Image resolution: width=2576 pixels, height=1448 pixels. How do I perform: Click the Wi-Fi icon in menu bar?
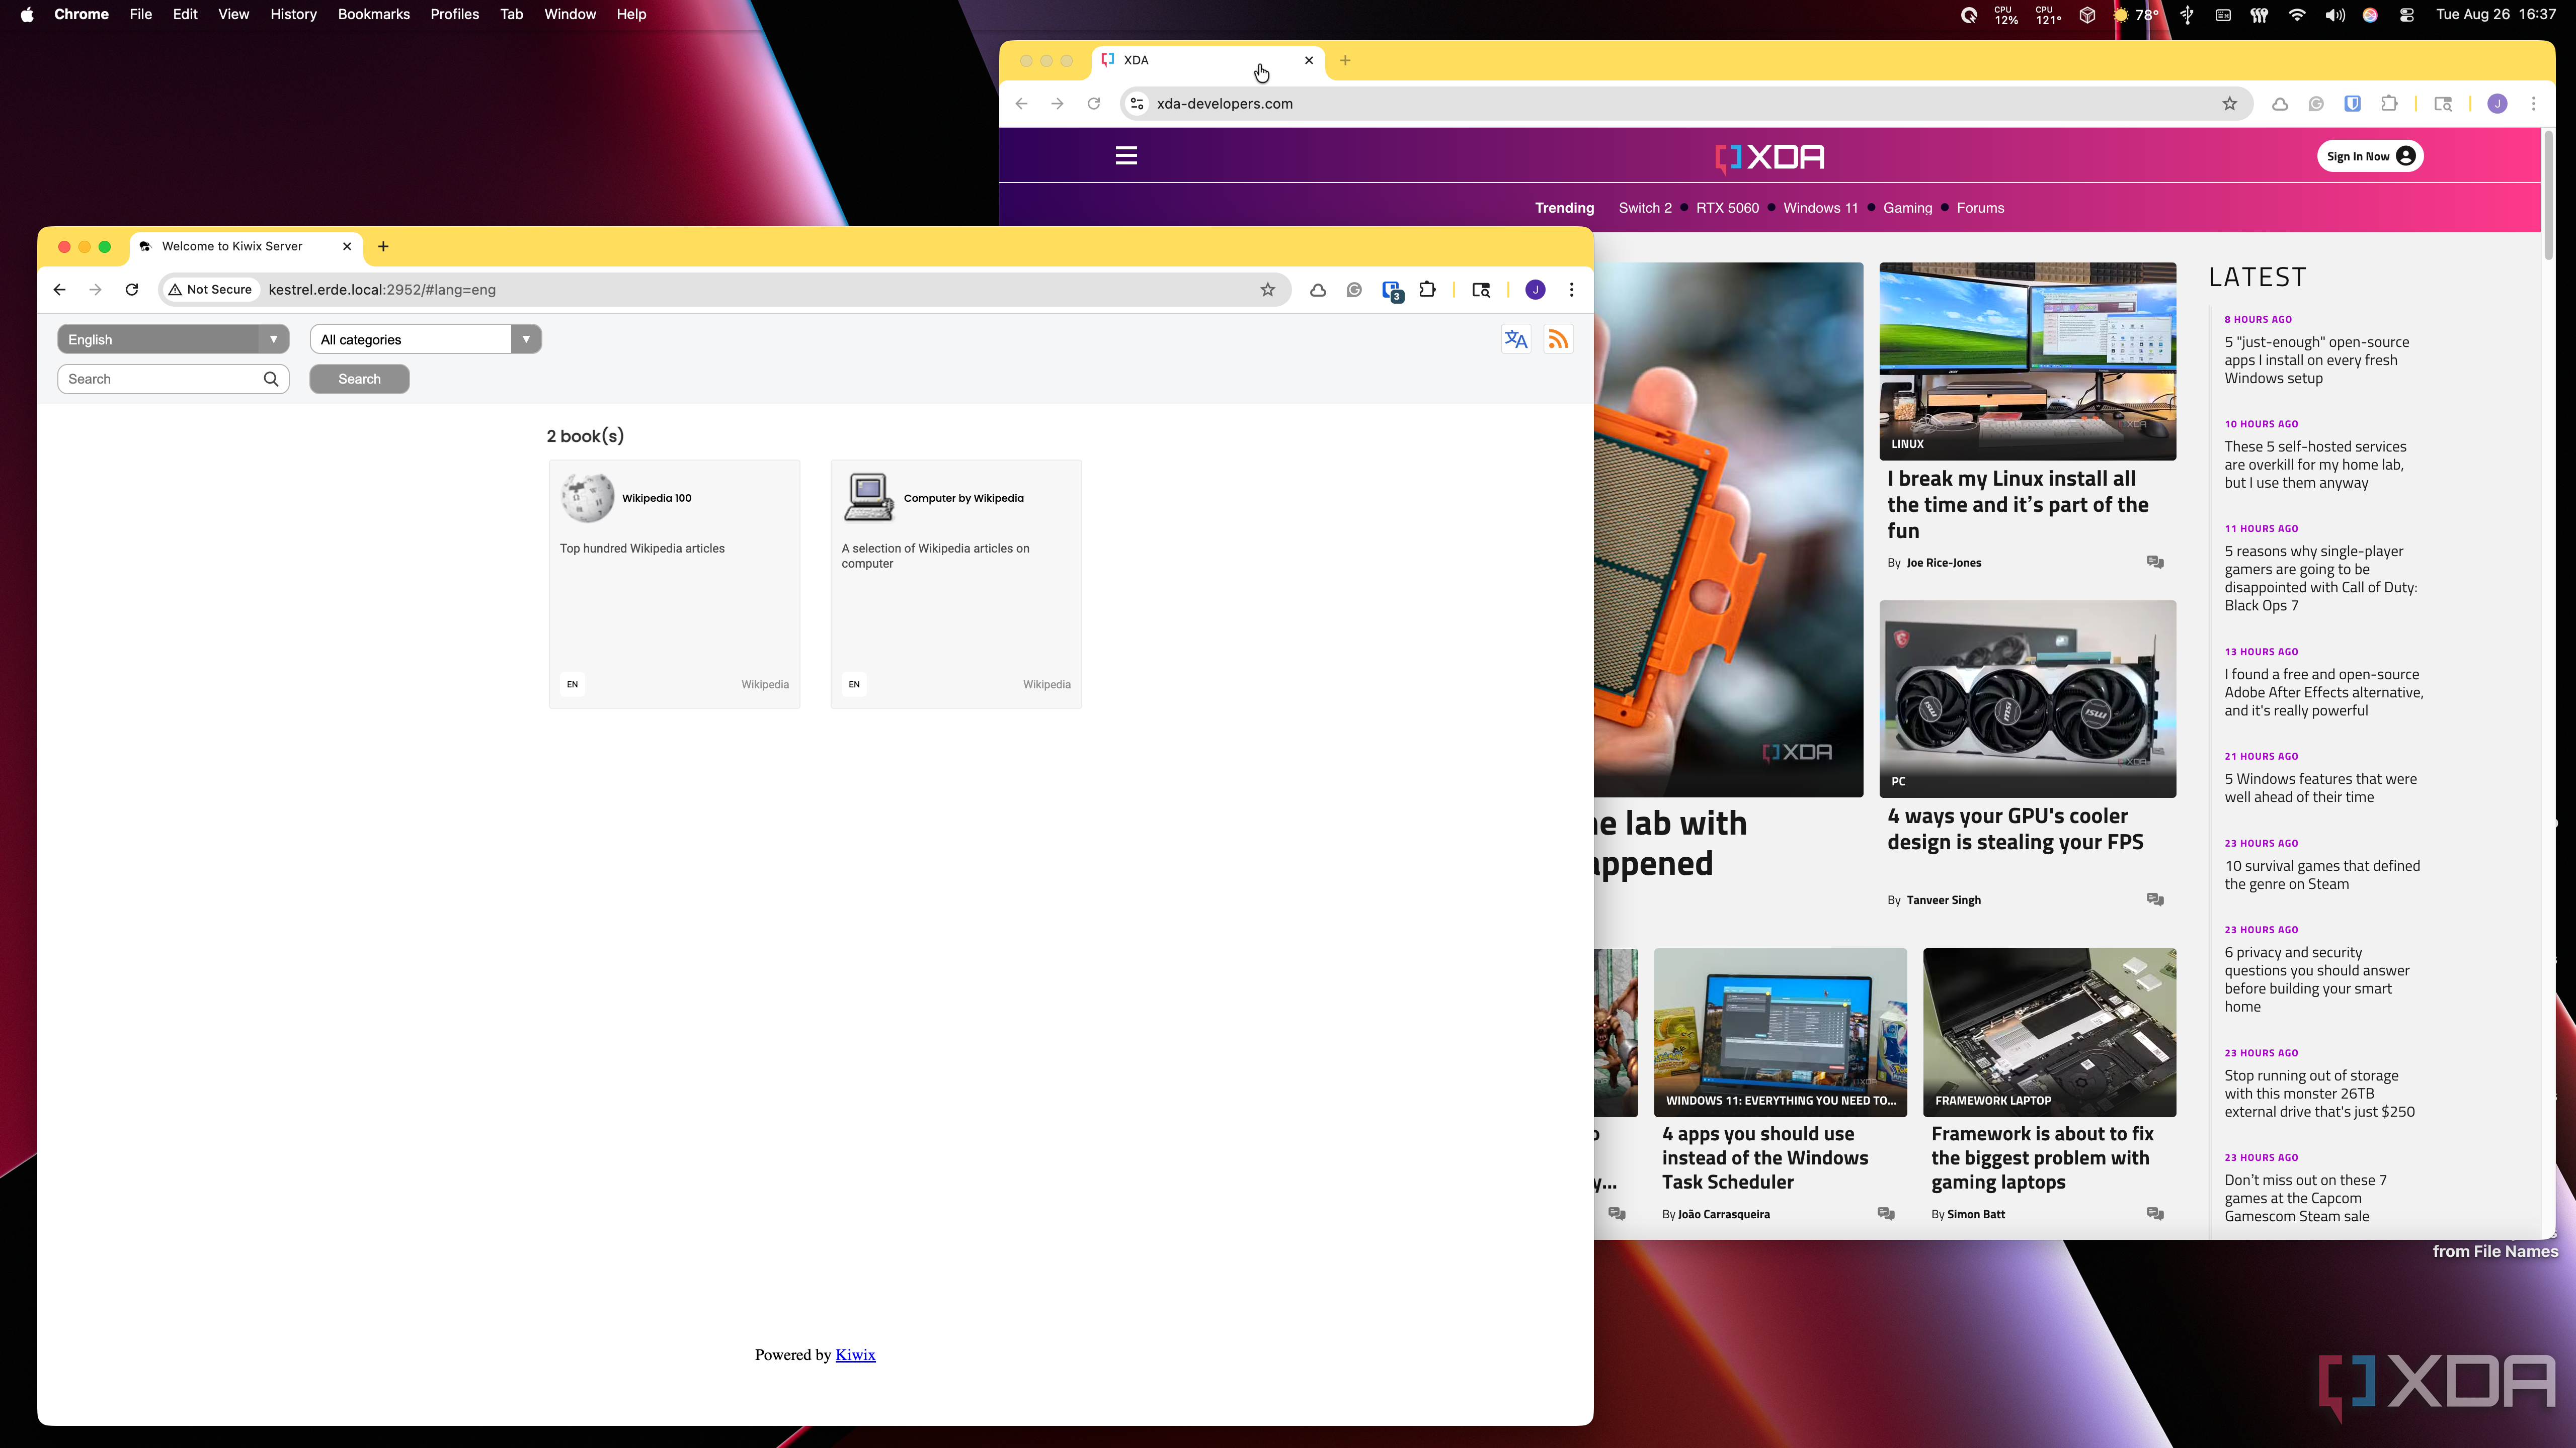coord(2297,14)
